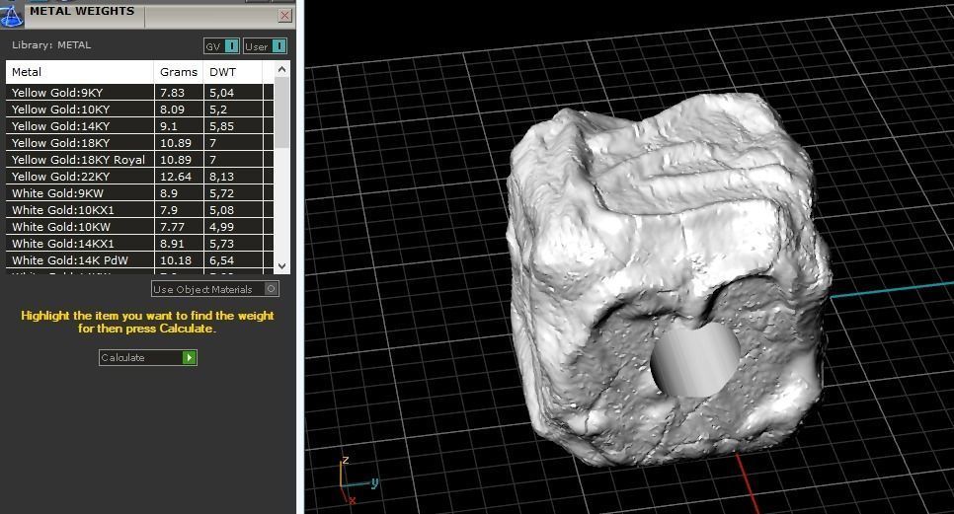Toggle the GV library switch
The width and height of the screenshot is (954, 514).
pos(221,46)
